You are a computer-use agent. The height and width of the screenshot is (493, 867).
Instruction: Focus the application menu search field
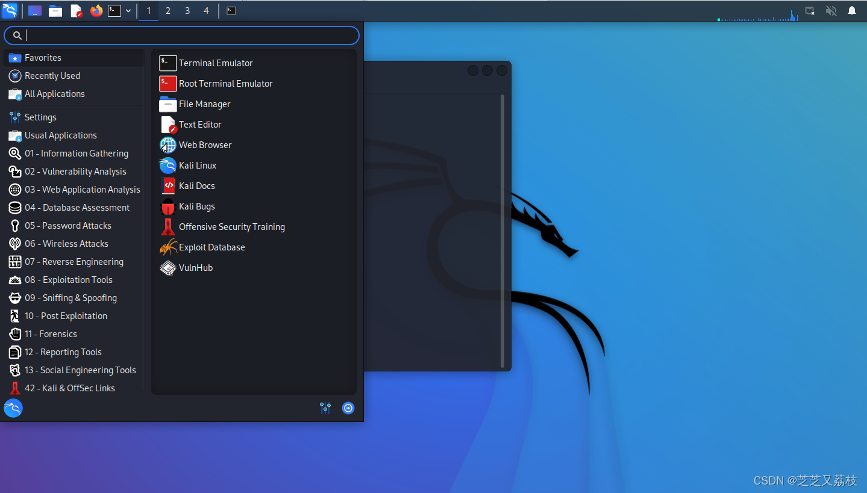[181, 36]
